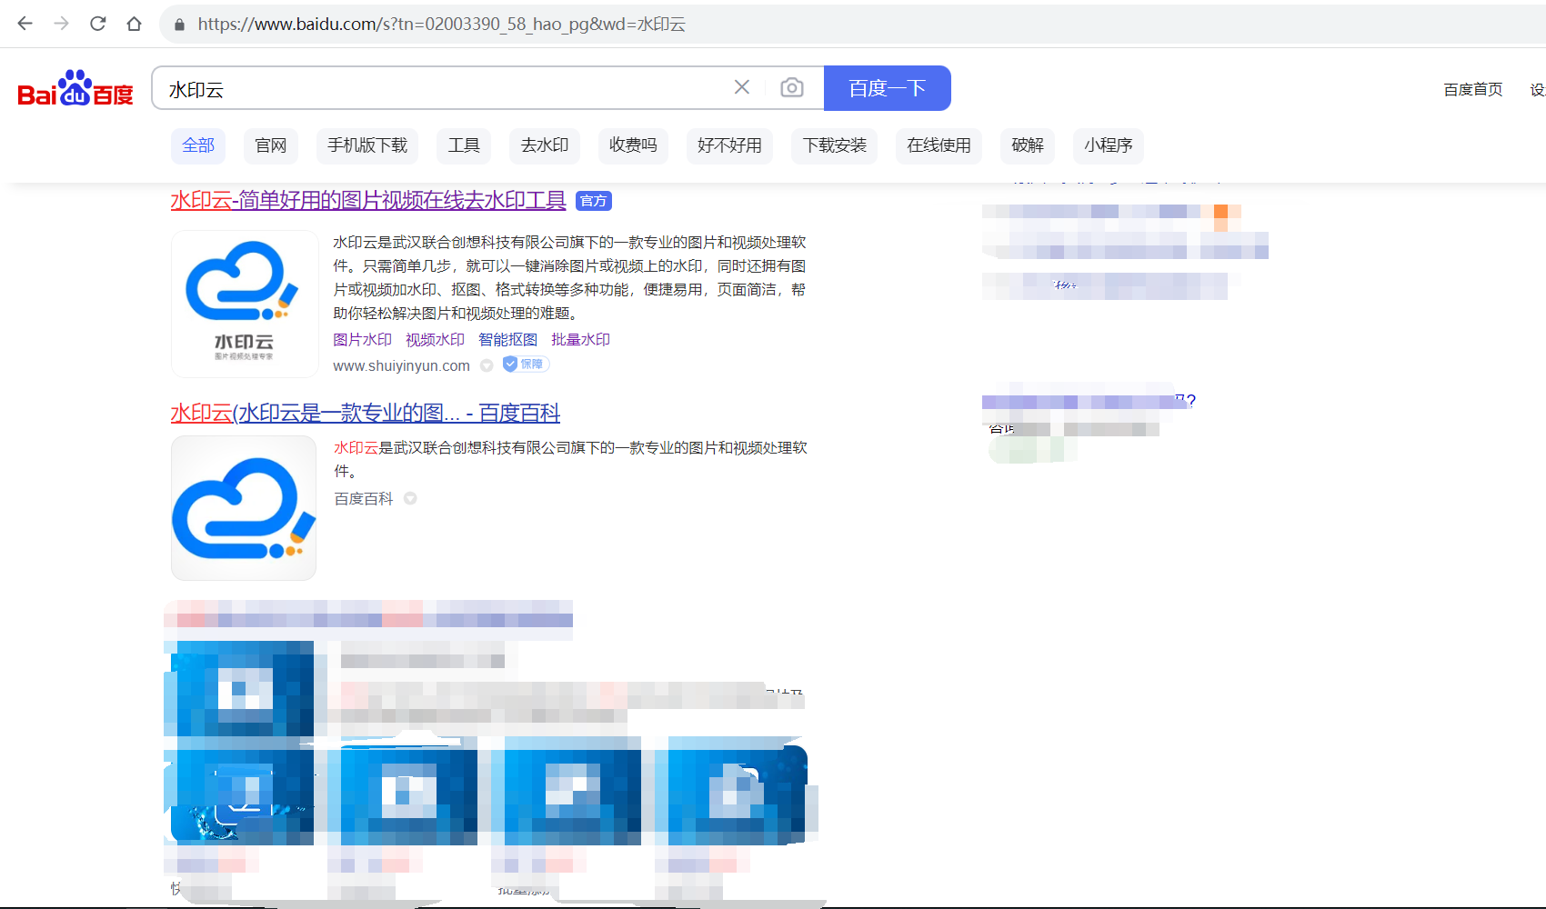Open result 水印云-简单好用的图片视频在线去水印工具
Screen dimensions: 1546x909
pyautogui.click(x=368, y=200)
